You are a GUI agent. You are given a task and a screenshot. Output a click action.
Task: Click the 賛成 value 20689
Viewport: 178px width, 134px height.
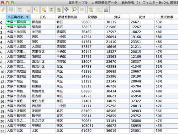pyautogui.click(x=117, y=72)
